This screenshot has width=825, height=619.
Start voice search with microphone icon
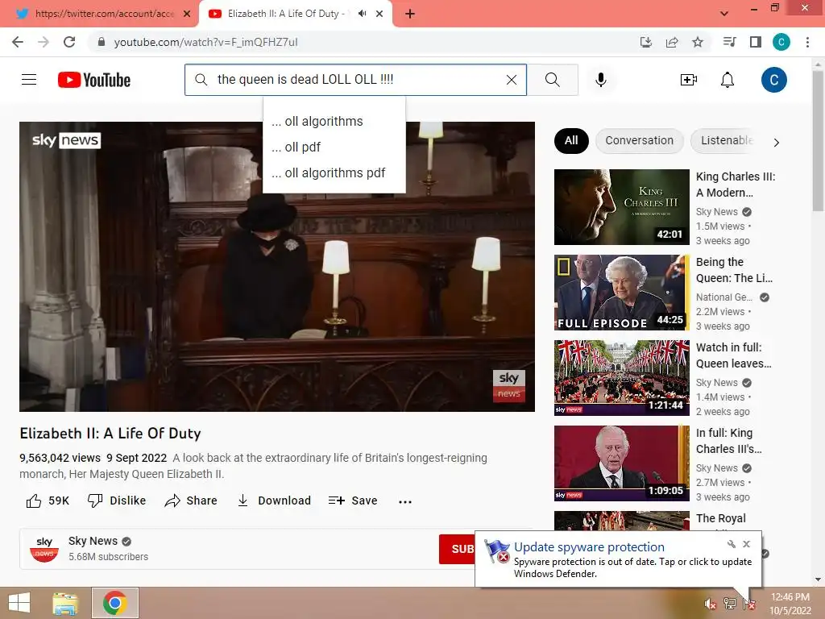(x=601, y=80)
